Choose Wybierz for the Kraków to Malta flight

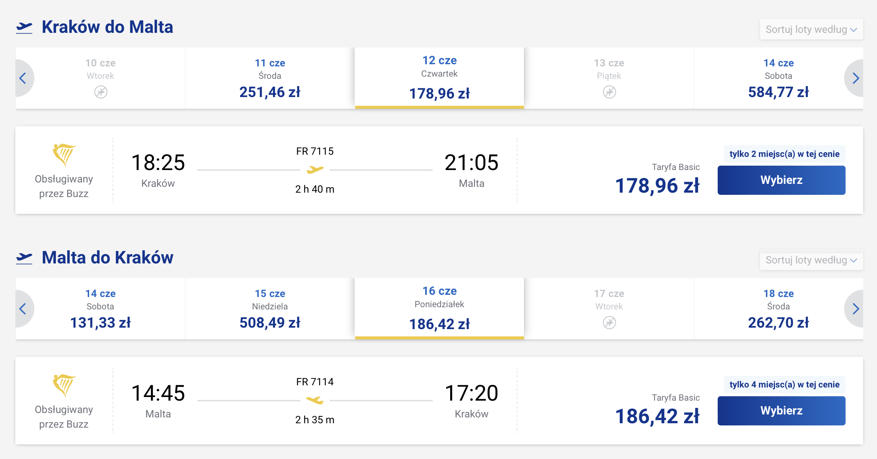click(781, 180)
